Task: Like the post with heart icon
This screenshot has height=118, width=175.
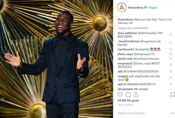Action: 120,95
